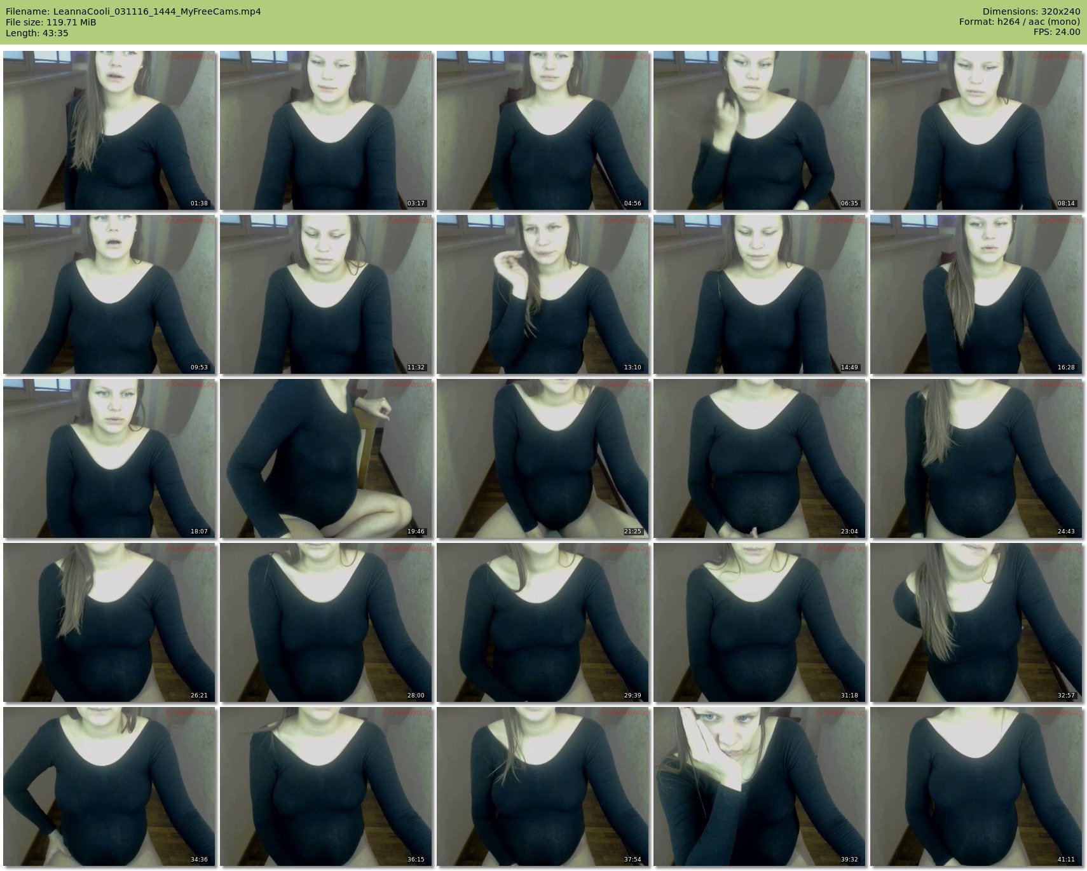Click the frame at 19:46

(326, 458)
